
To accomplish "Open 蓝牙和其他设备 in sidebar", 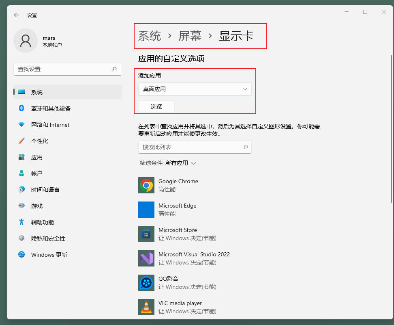I will click(x=51, y=108).
